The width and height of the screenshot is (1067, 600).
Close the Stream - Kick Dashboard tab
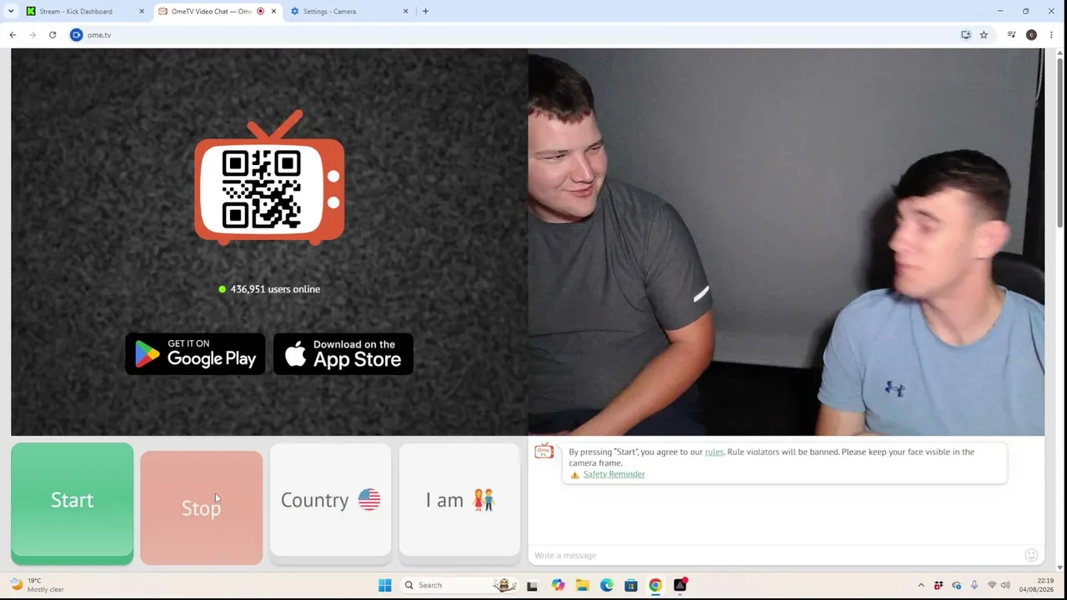[x=142, y=12]
